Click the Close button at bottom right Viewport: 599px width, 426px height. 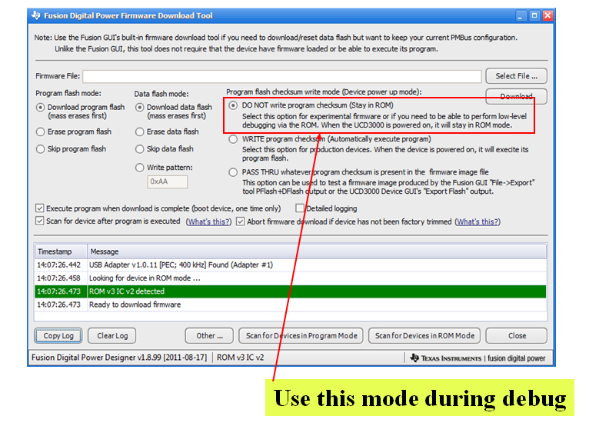coord(517,336)
